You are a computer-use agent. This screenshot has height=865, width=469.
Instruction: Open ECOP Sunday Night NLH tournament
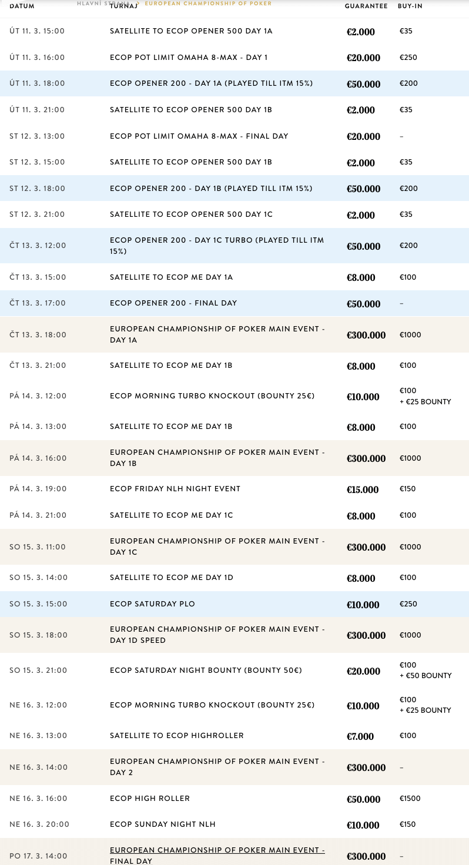(x=163, y=824)
